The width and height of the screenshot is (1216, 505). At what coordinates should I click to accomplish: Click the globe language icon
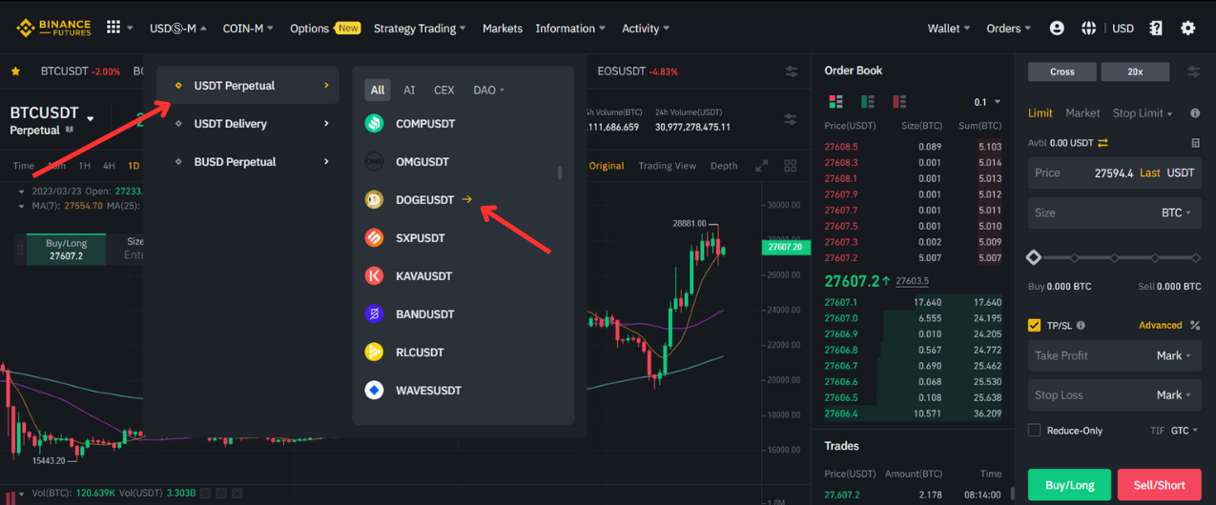(x=1088, y=29)
